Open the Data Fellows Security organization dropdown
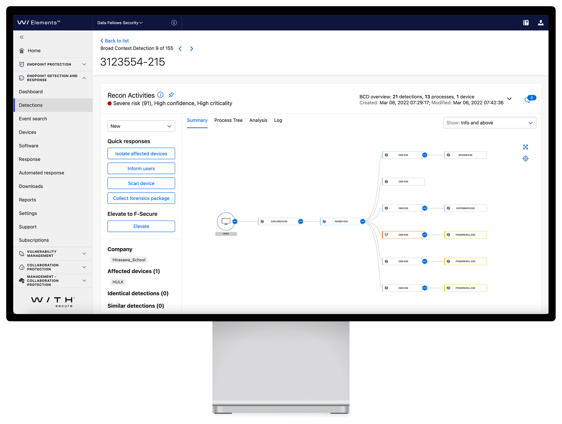The image size is (562, 424). coord(120,23)
